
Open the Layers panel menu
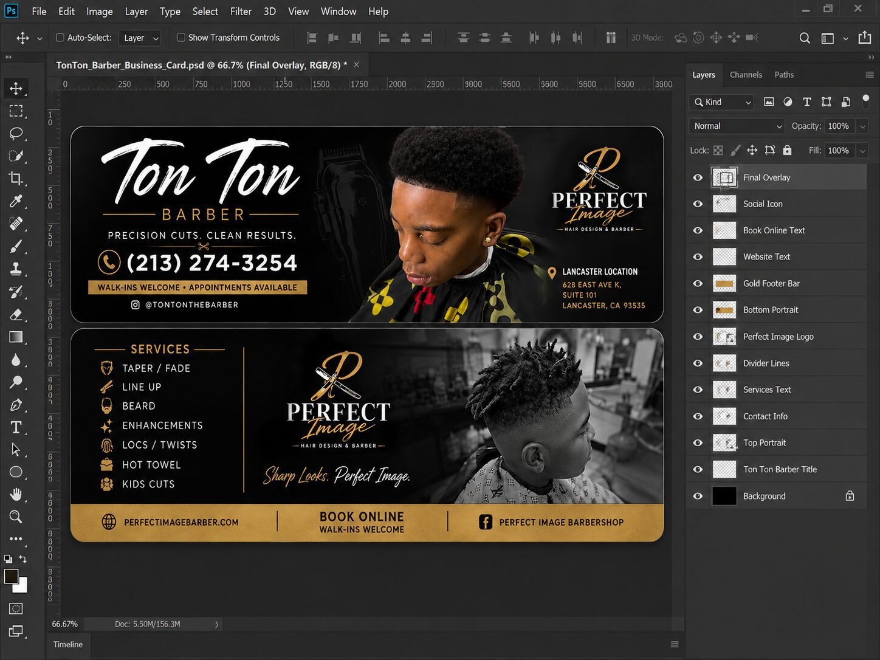870,75
